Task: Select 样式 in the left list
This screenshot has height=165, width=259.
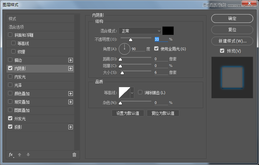Action: [12, 19]
